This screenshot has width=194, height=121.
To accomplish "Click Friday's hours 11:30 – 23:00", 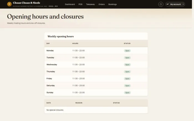I will click(x=78, y=78).
